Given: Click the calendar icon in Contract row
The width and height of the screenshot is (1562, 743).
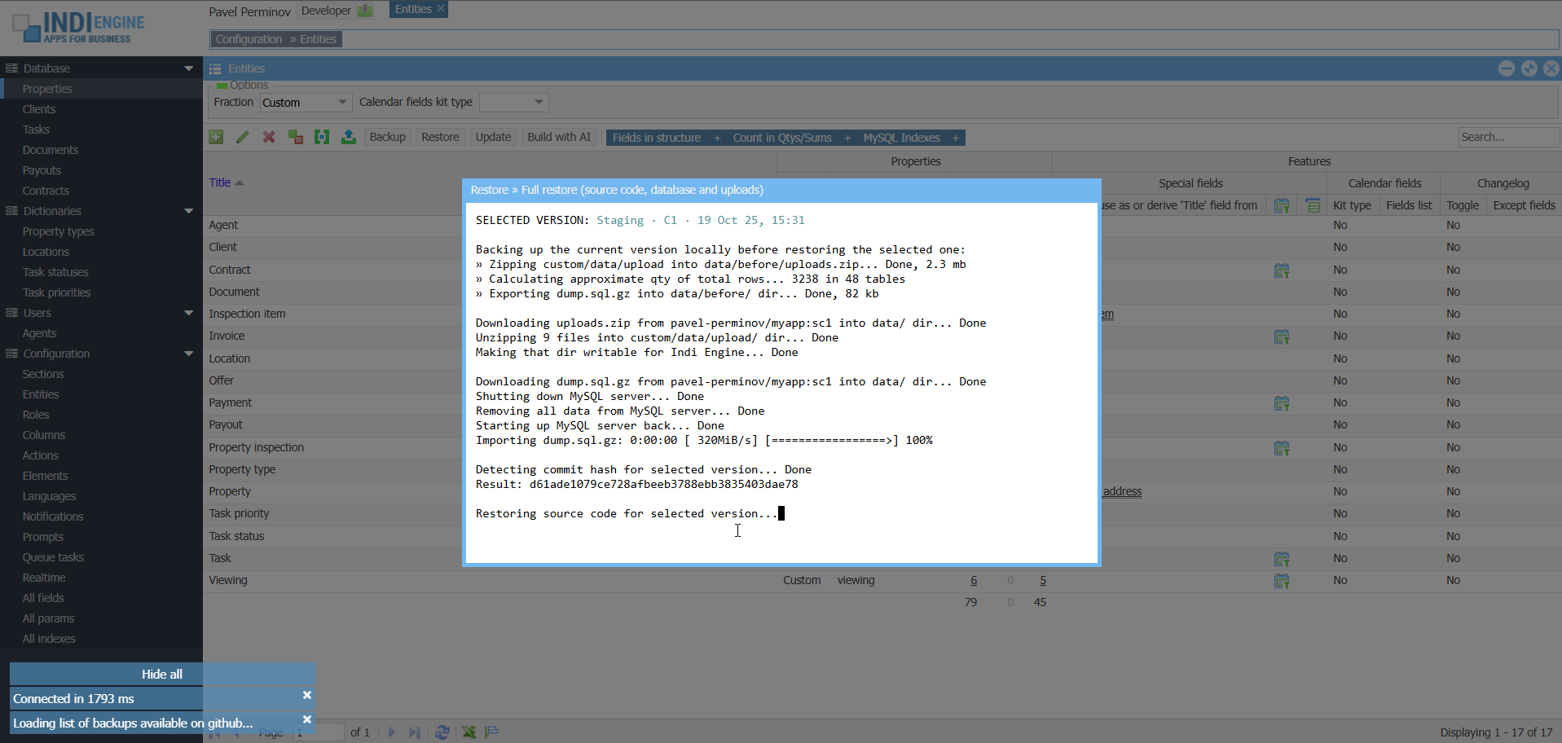Looking at the screenshot, I should [1281, 270].
